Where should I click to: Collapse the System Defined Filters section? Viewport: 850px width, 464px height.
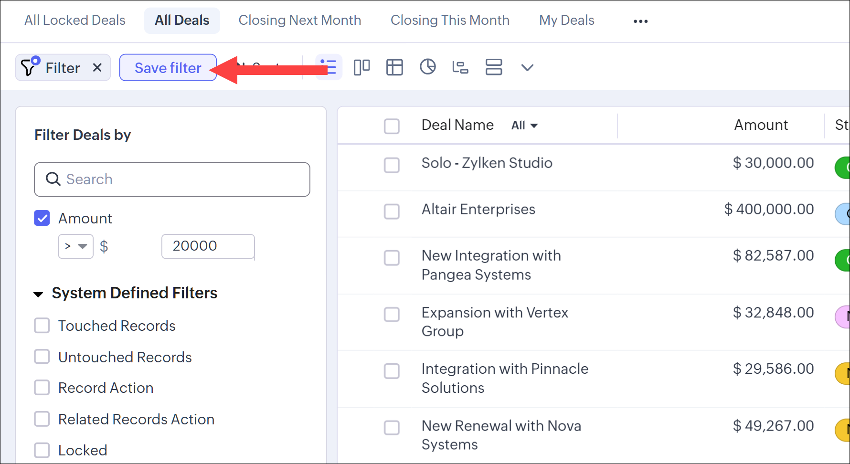[38, 294]
